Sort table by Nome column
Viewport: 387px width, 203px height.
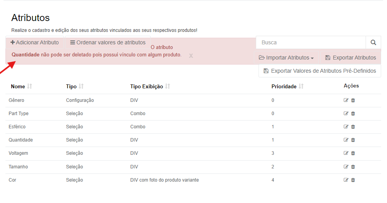coord(30,86)
